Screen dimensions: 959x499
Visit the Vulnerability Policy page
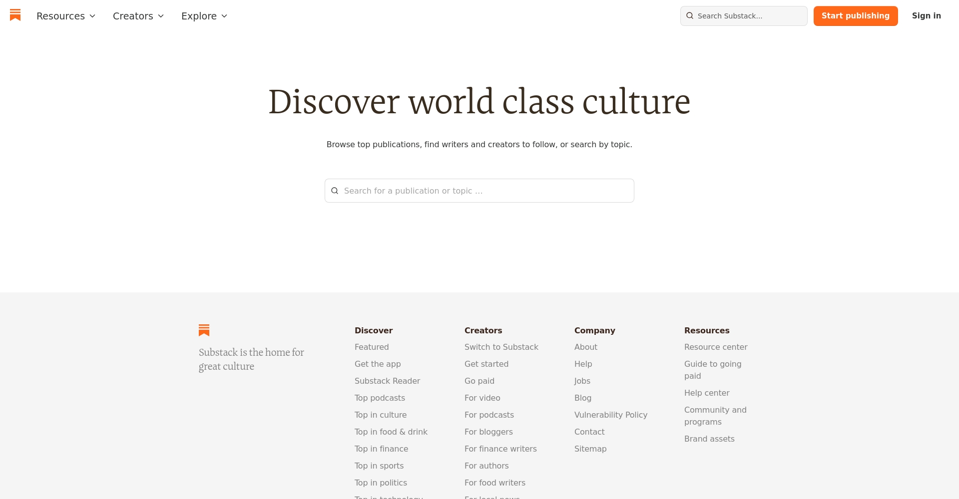610,415
